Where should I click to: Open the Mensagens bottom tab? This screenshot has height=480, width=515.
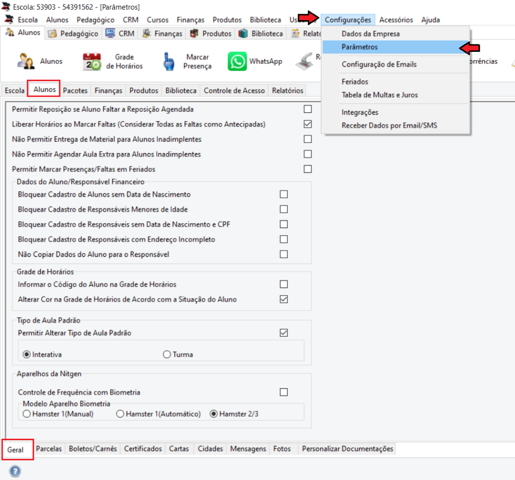248,449
